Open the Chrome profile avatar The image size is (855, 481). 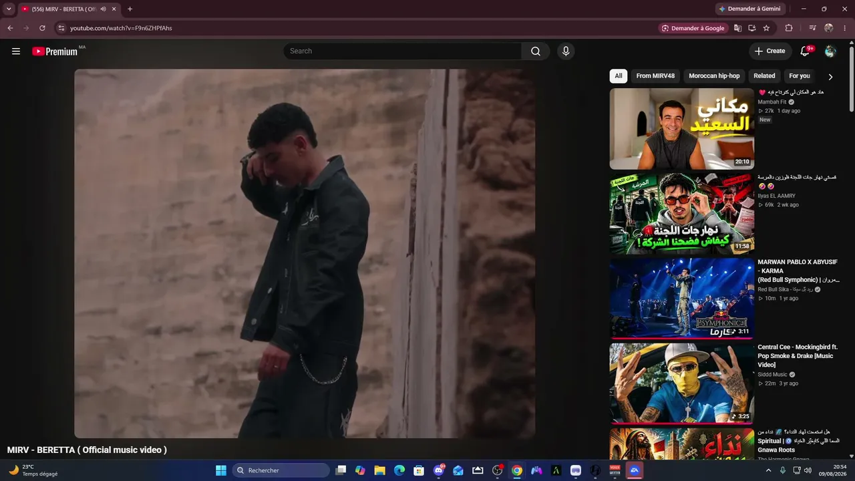point(829,28)
